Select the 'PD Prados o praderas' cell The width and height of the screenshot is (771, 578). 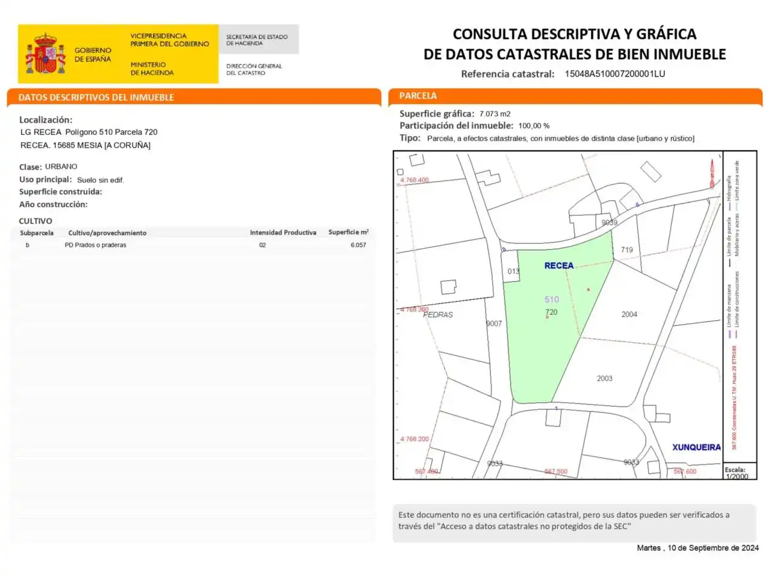pos(96,245)
